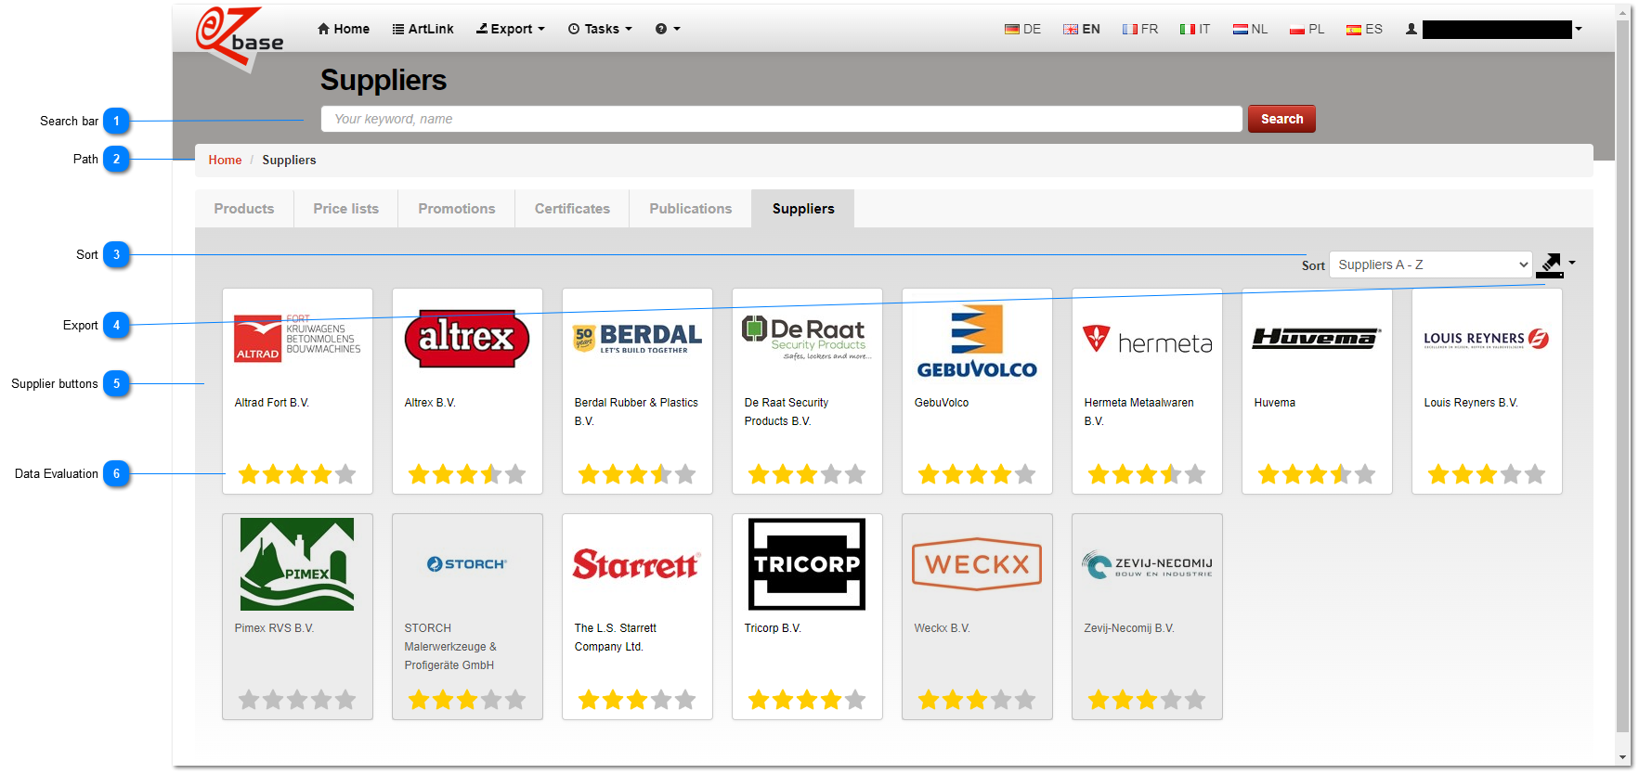Screen dimensions: 1639x774
Task: Click the star rating of Tricorp
Action: pyautogui.click(x=807, y=700)
